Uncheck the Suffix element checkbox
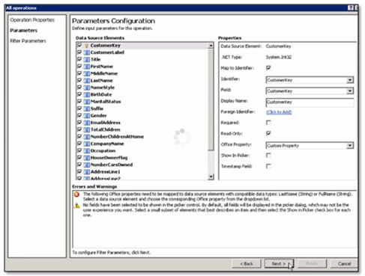Viewport: 365px width, 276px height. tap(79, 108)
